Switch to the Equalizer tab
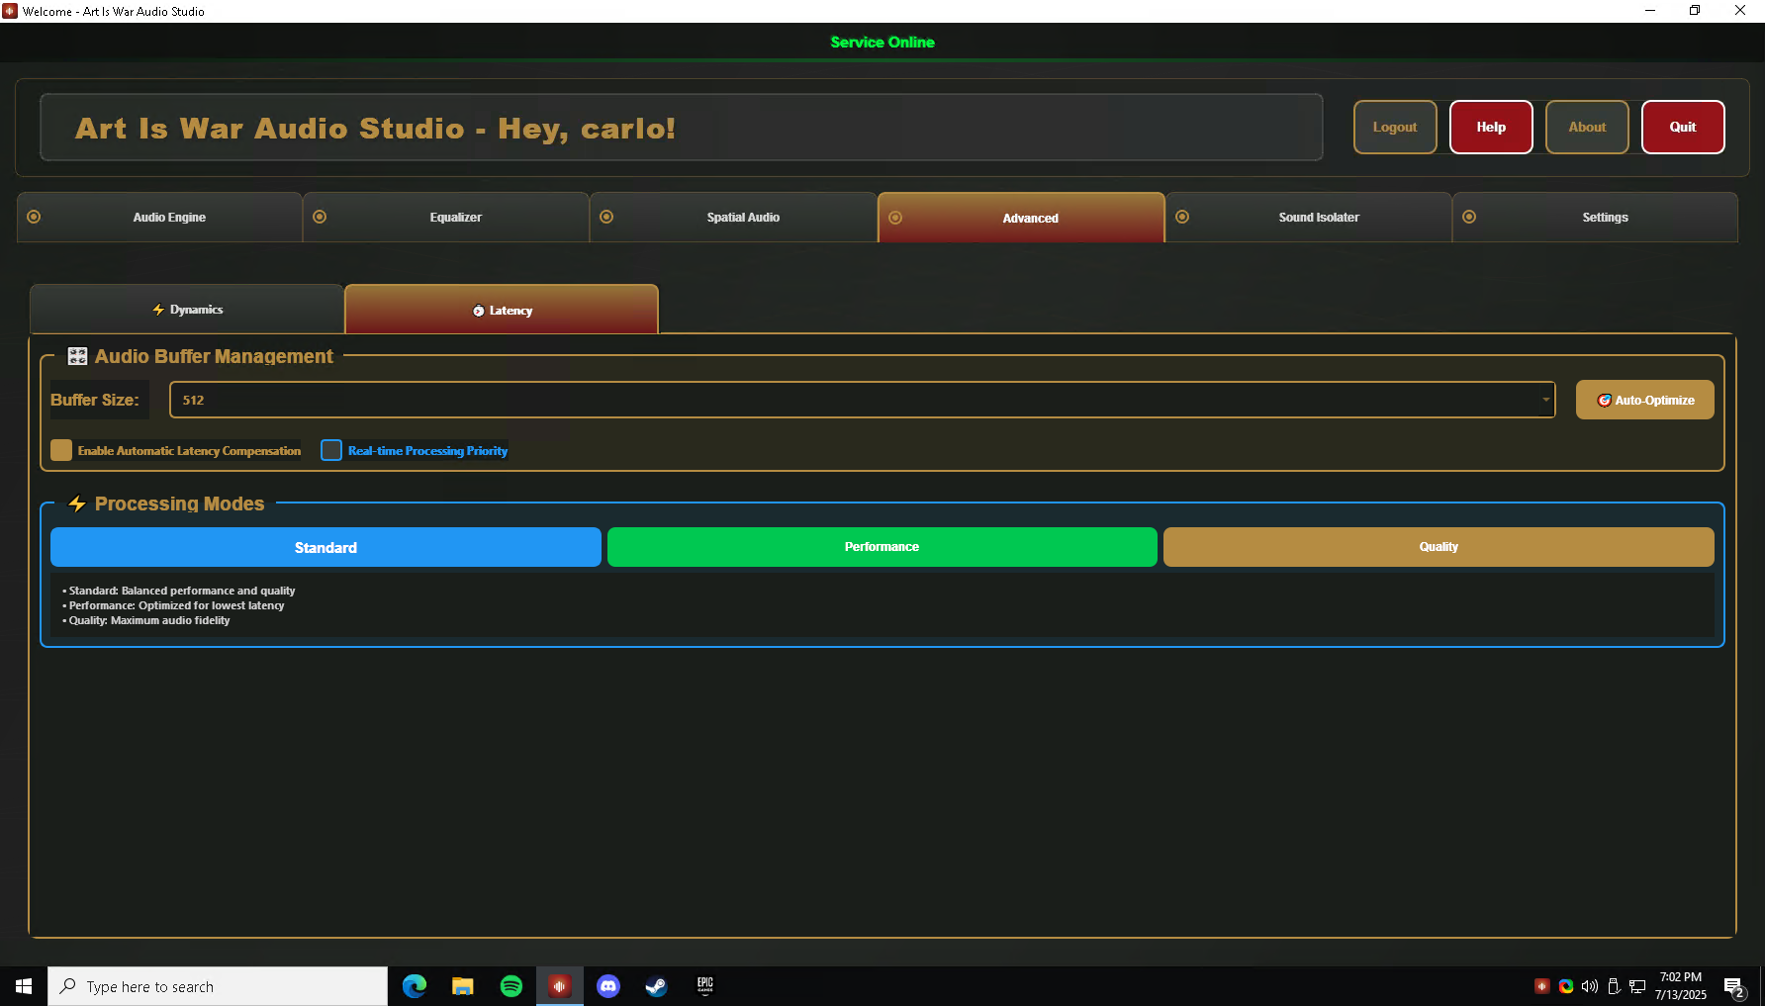 [445, 217]
